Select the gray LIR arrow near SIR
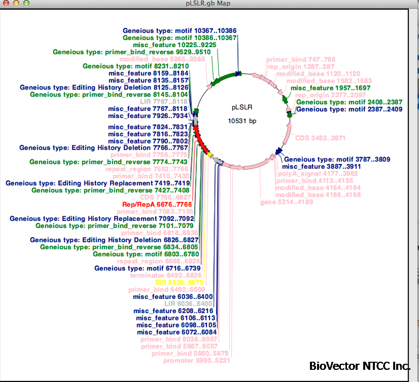 click(x=218, y=161)
